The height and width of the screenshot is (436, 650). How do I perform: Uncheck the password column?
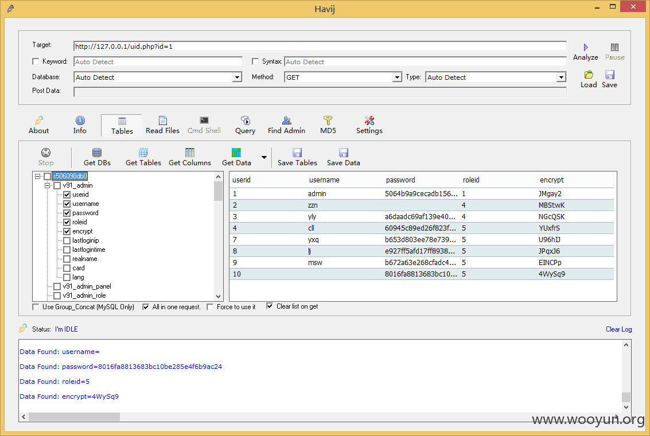tap(67, 213)
